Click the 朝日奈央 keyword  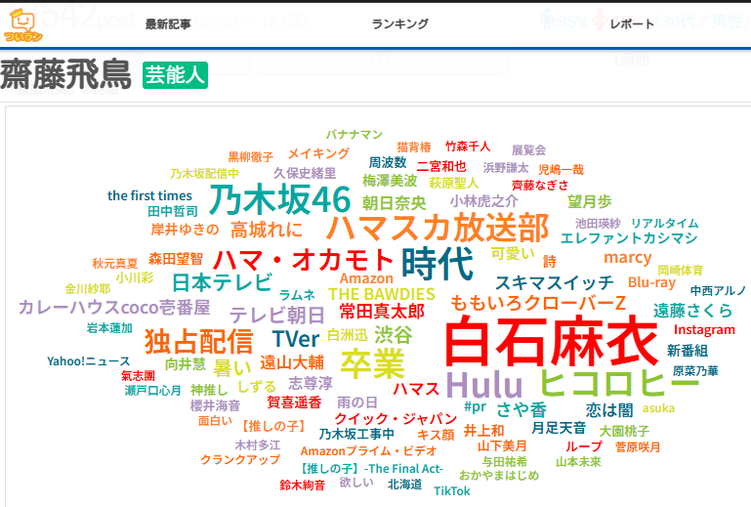pos(395,203)
